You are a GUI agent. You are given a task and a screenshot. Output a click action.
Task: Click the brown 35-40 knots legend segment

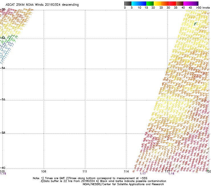[x=180, y=3]
